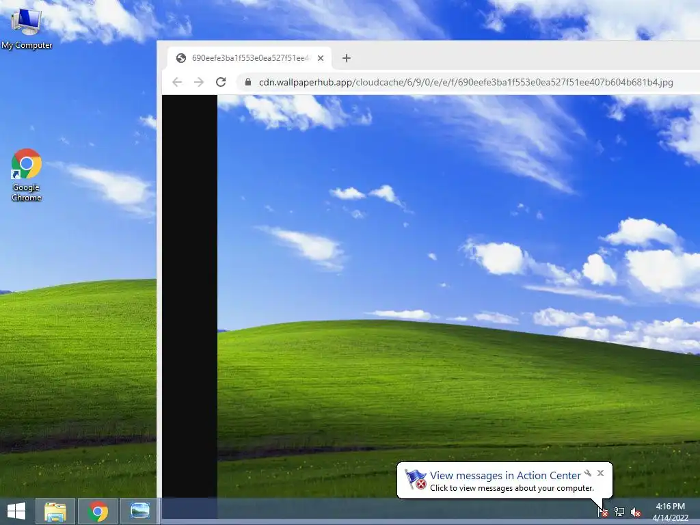Click the Chrome forward arrow button

point(199,82)
